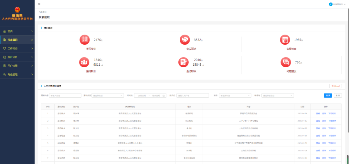Expand the 用户管理 menu chevron

coord(32,66)
